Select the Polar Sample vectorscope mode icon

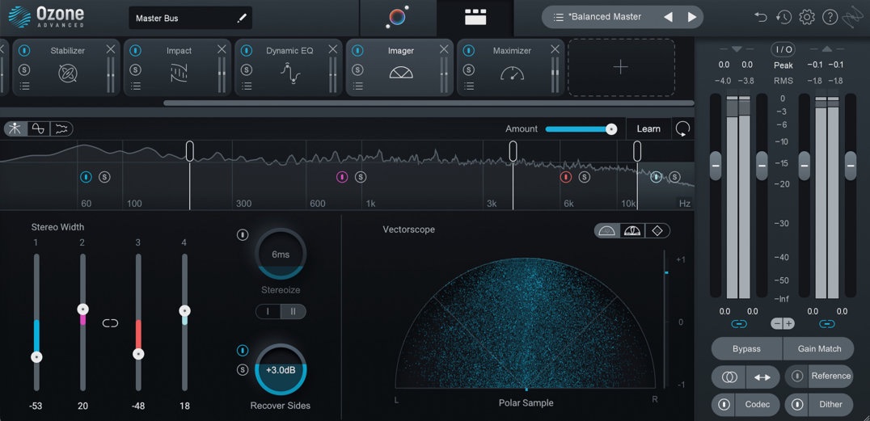[x=606, y=231]
